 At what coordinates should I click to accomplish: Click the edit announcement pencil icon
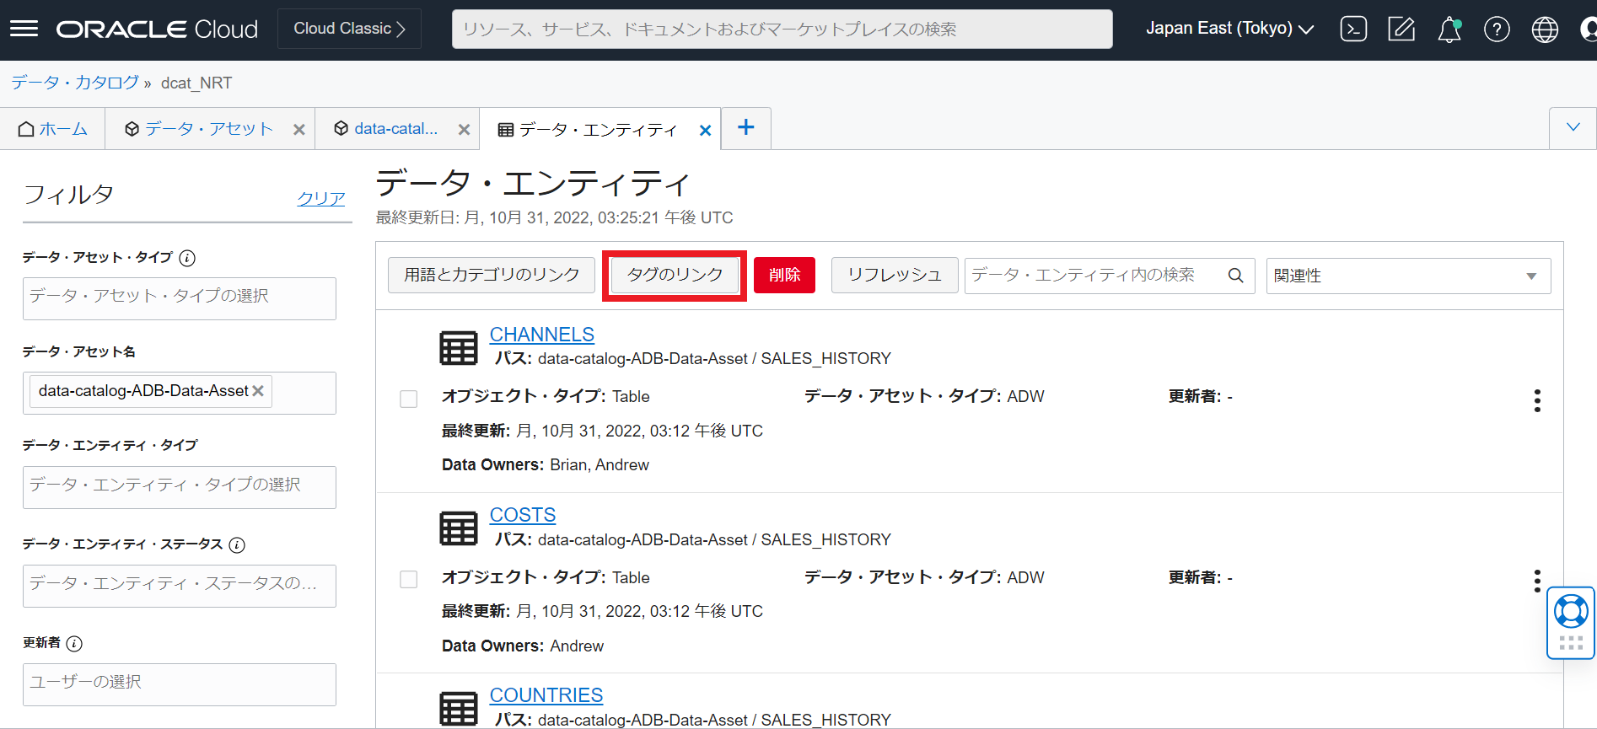pos(1401,29)
